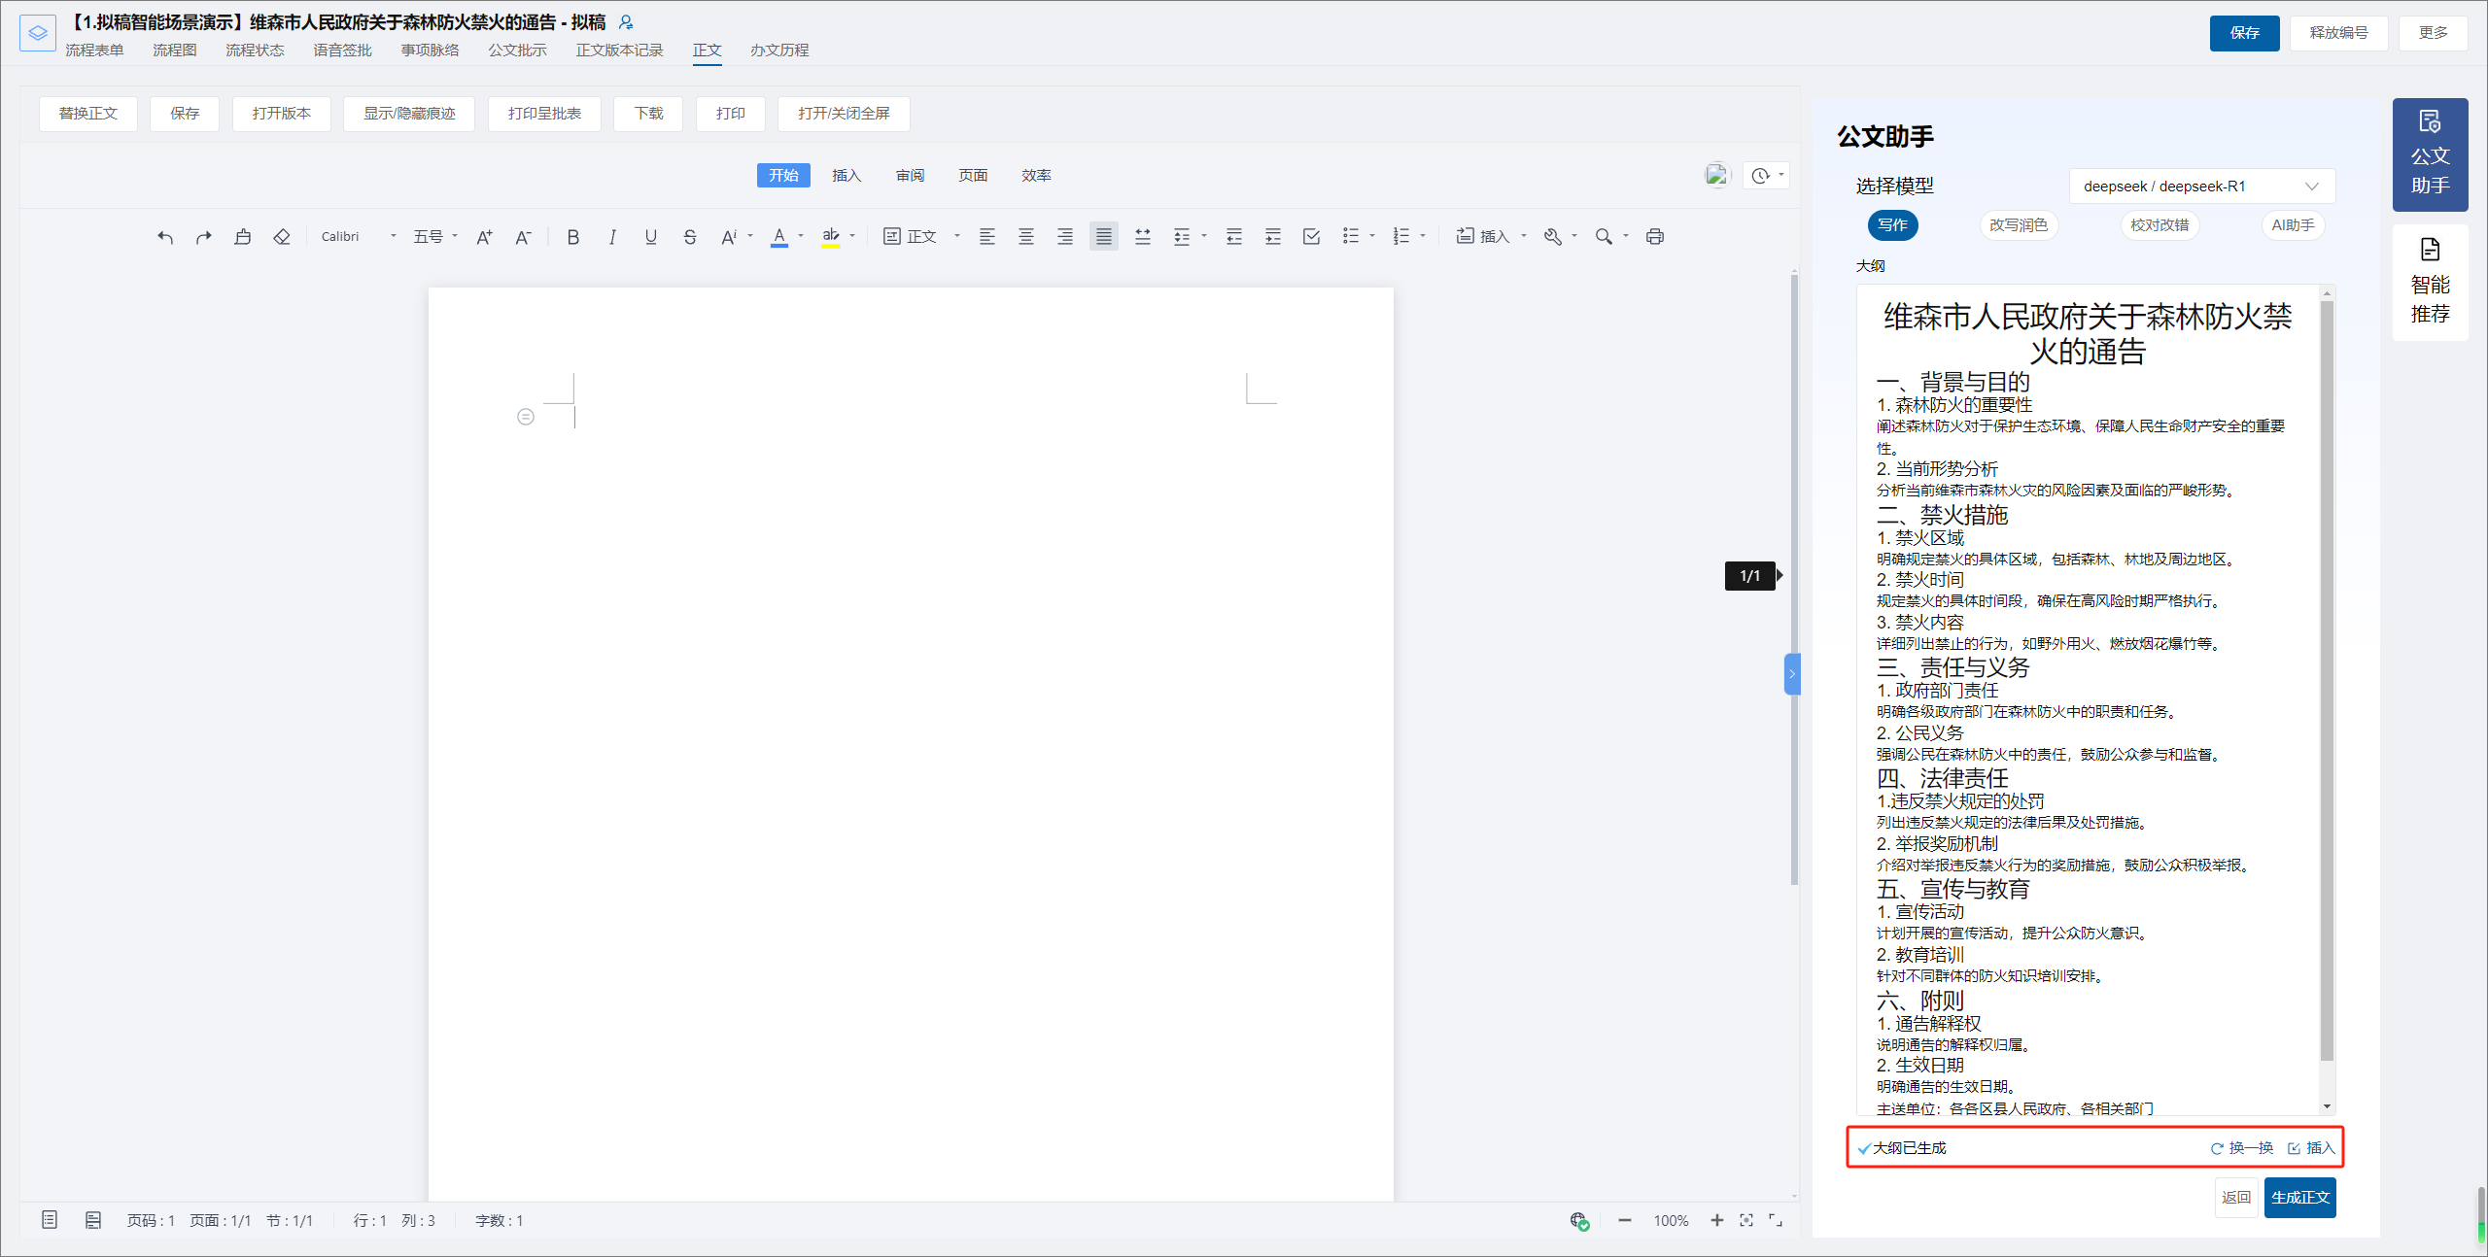Toggle bold formatting

(573, 237)
